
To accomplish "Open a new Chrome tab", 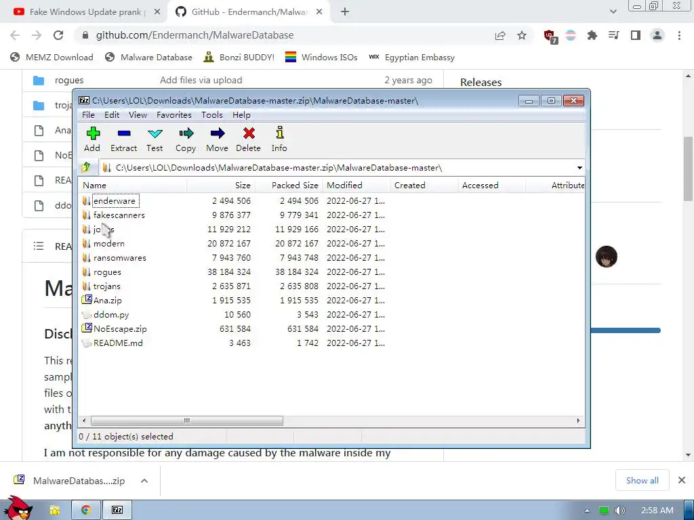I will (x=345, y=12).
